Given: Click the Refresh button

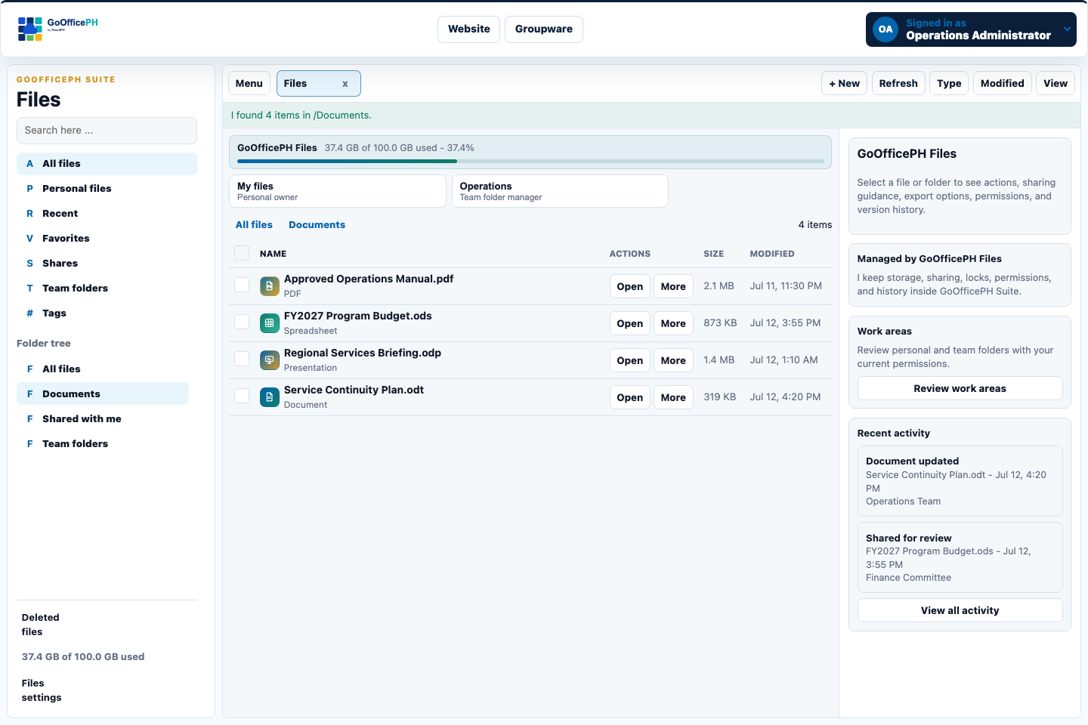Looking at the screenshot, I should [x=898, y=83].
